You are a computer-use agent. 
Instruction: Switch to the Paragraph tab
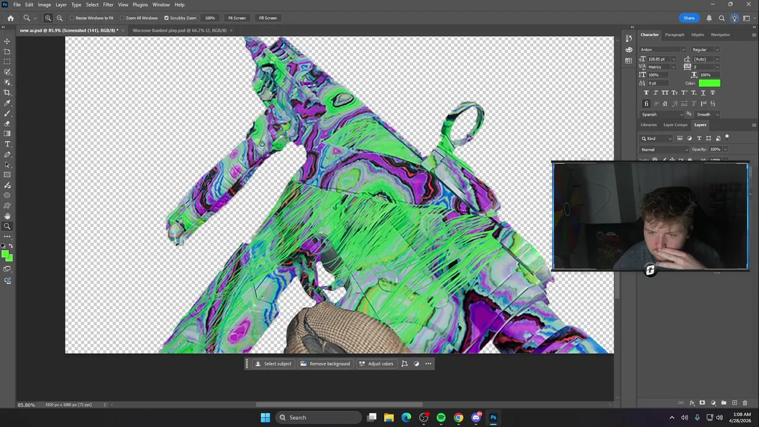tap(674, 34)
